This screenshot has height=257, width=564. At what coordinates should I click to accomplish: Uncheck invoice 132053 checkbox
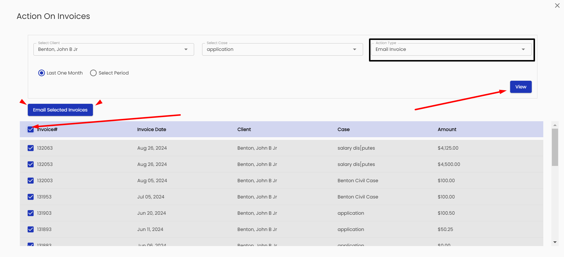30,164
